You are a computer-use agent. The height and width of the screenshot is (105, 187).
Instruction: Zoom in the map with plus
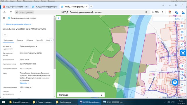(182, 84)
